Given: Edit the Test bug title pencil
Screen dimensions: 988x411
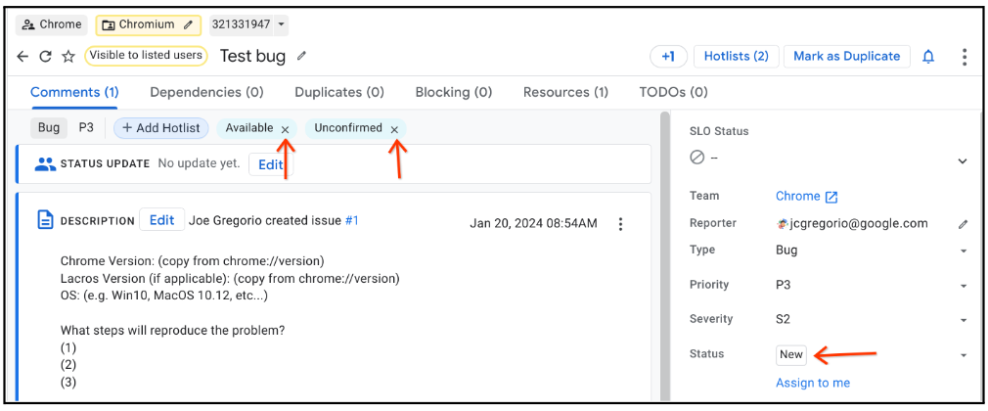Looking at the screenshot, I should (x=302, y=56).
